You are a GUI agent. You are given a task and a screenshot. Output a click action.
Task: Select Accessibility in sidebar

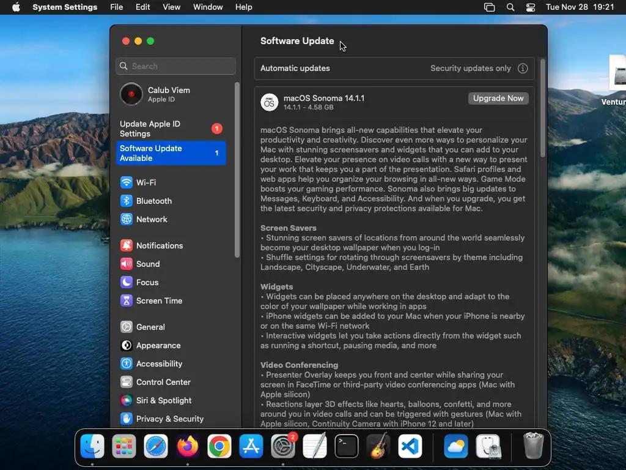[x=151, y=364]
